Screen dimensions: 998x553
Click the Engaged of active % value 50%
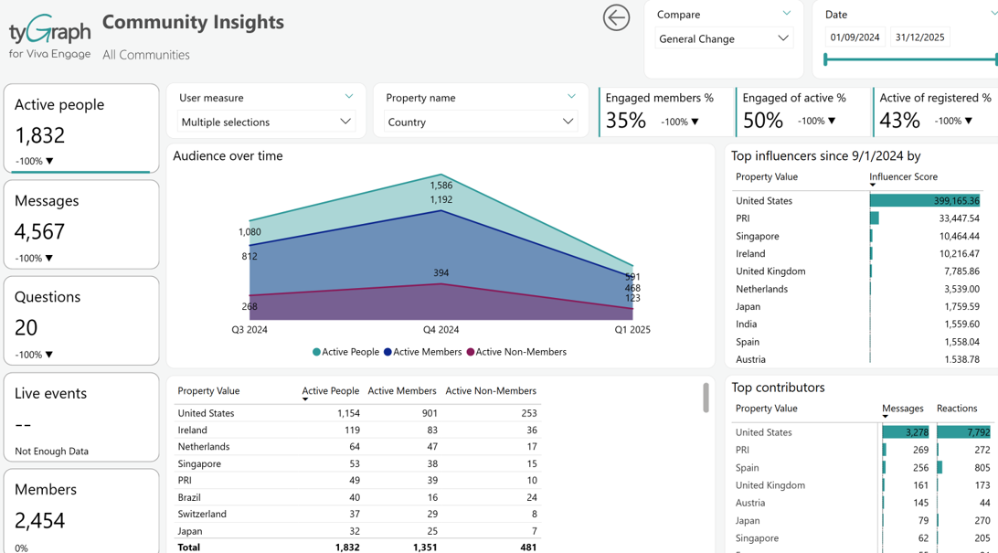tap(762, 121)
